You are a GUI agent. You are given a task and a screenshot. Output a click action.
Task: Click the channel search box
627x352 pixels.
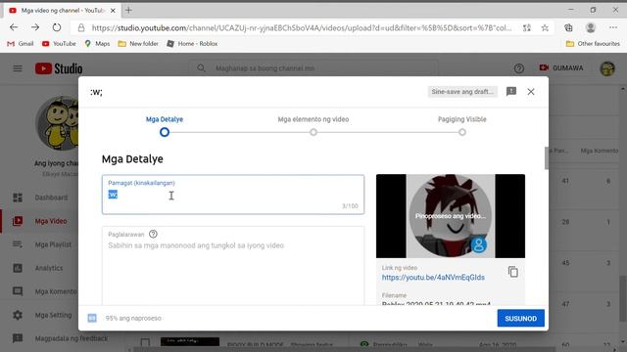point(313,68)
